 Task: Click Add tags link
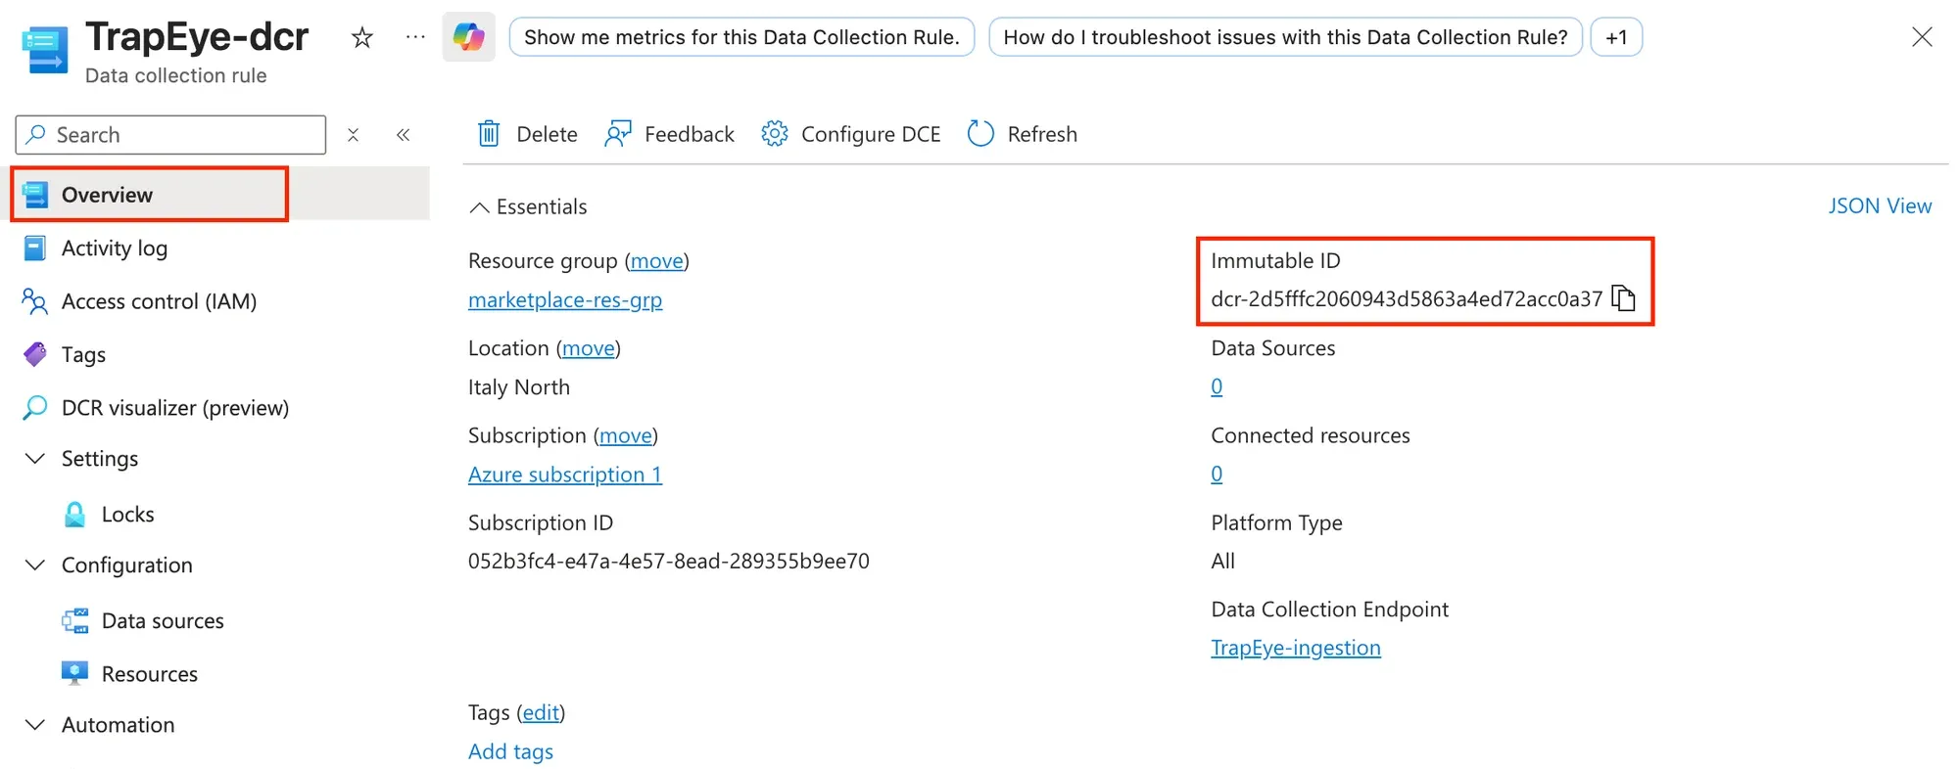click(x=510, y=751)
